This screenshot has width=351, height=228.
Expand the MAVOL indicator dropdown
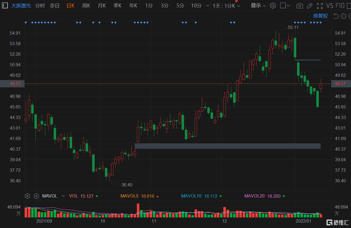pyautogui.click(x=63, y=196)
